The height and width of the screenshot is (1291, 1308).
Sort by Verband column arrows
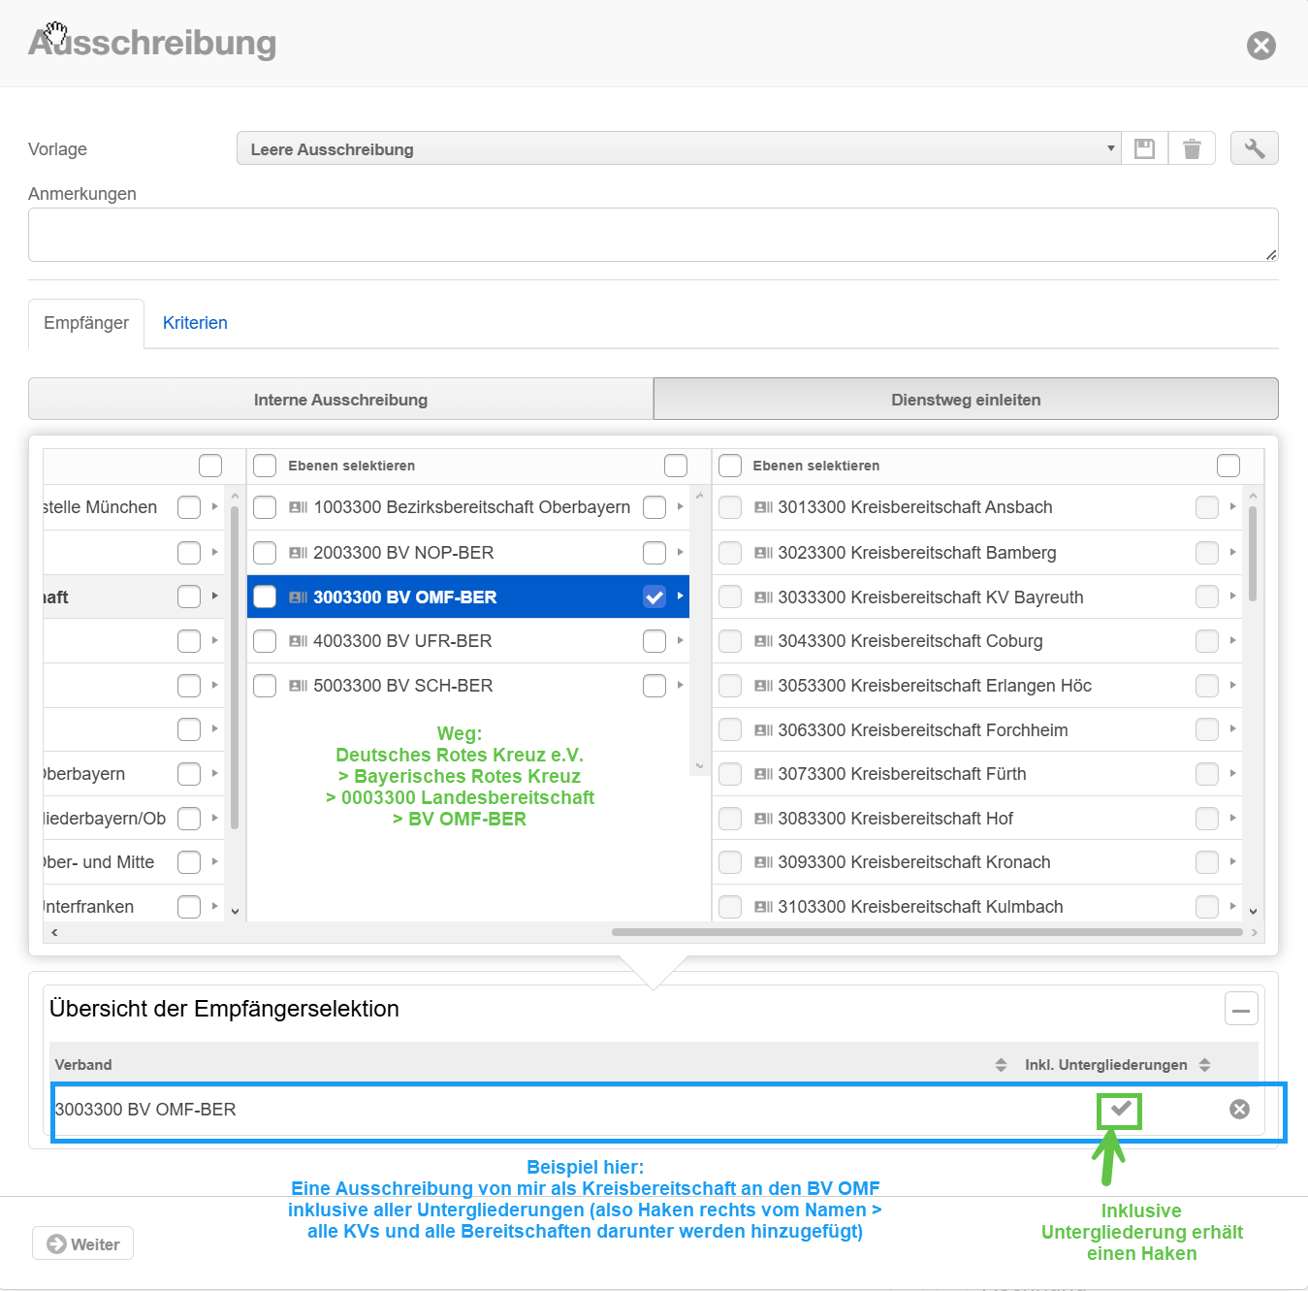pyautogui.click(x=1001, y=1065)
